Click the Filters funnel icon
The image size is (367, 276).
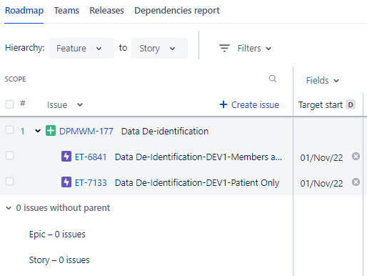click(x=224, y=48)
